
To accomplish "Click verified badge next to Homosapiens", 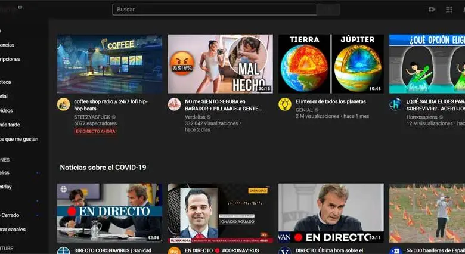I will [x=441, y=117].
